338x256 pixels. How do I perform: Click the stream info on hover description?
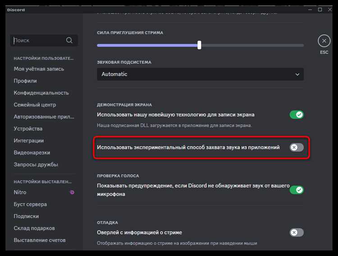177,243
